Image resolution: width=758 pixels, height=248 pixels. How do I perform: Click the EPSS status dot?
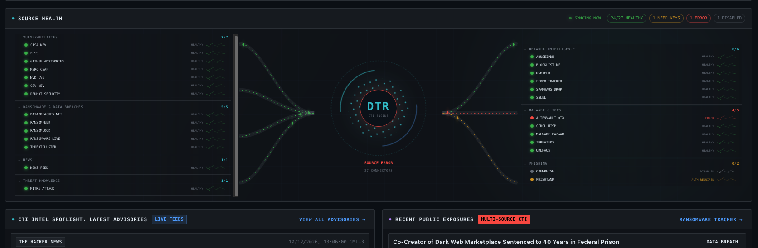point(26,53)
